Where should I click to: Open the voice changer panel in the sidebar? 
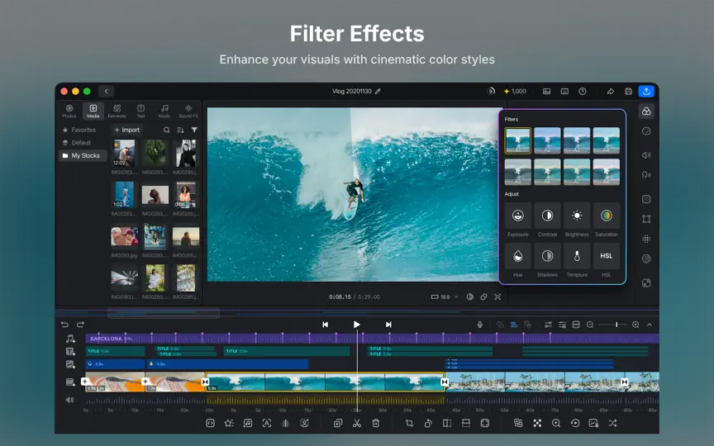pos(646,175)
